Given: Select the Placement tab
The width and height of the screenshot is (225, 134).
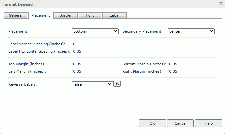Looking at the screenshot, I should (41, 15).
